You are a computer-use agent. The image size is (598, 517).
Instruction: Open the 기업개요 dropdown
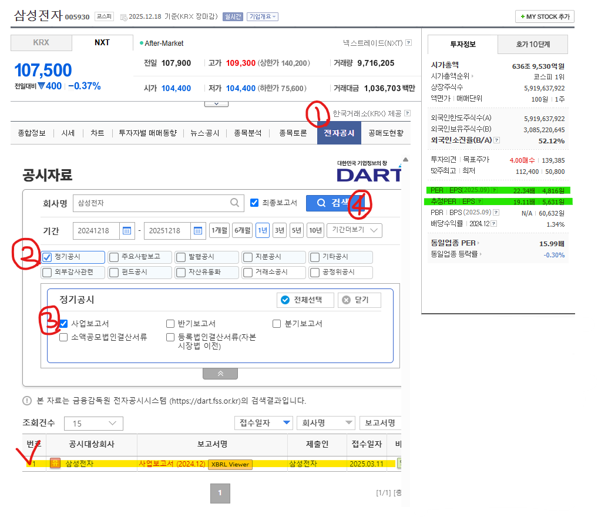(263, 17)
